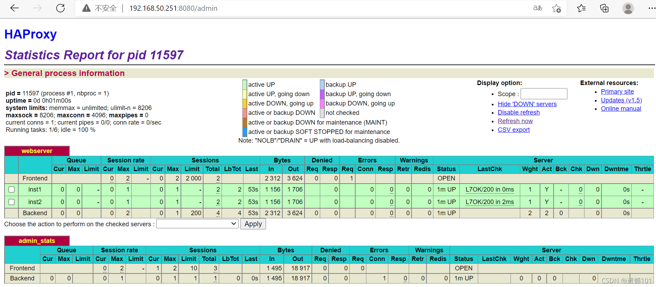Click 'Statistics Report for pid 11597' heading
This screenshot has height=287, width=656.
click(94, 55)
